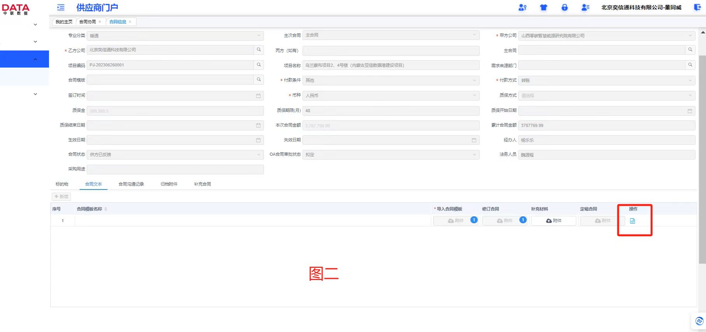Click the search icon for 合同模版
Viewport: 706px width, 332px height.
259,80
